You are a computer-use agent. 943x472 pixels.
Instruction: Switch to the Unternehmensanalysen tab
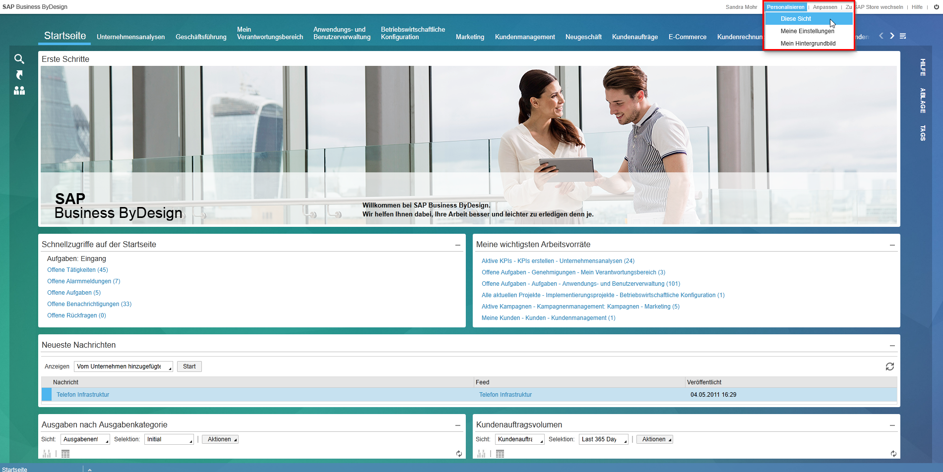[131, 37]
